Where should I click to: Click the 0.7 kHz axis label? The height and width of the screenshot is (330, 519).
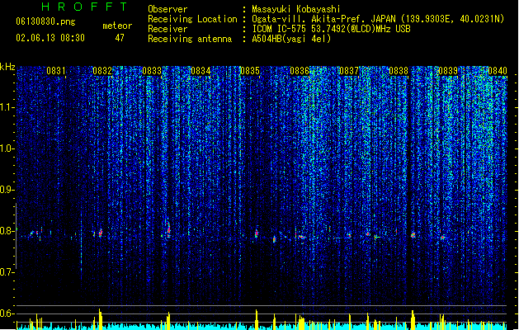tap(7, 272)
